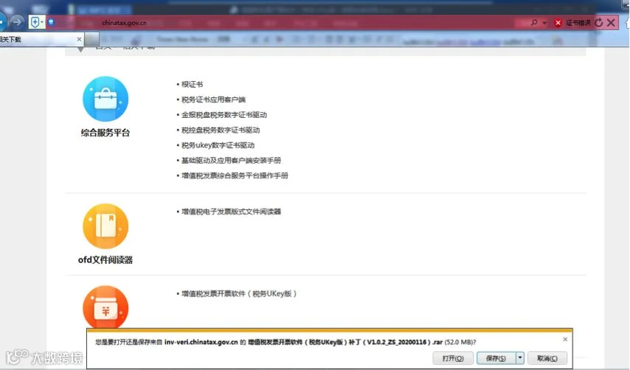This screenshot has height=370, width=630.
Task: Open the 增值税发票综合服务平台操作手册 link
Action: (x=235, y=175)
